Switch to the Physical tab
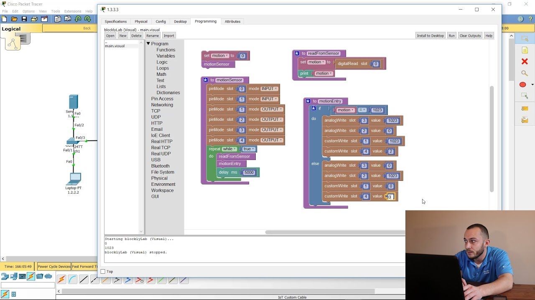The height and width of the screenshot is (300, 535). click(141, 21)
